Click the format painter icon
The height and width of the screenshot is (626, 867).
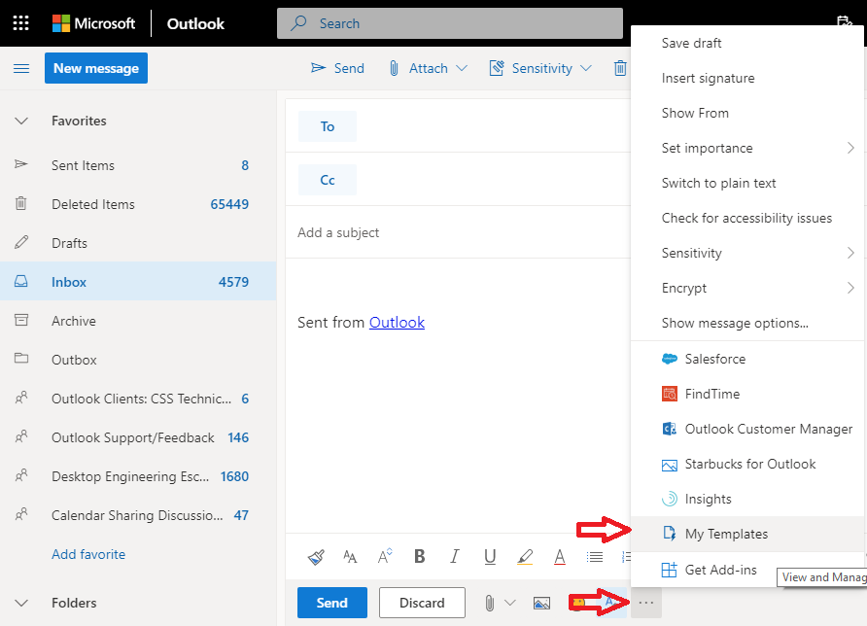[316, 556]
